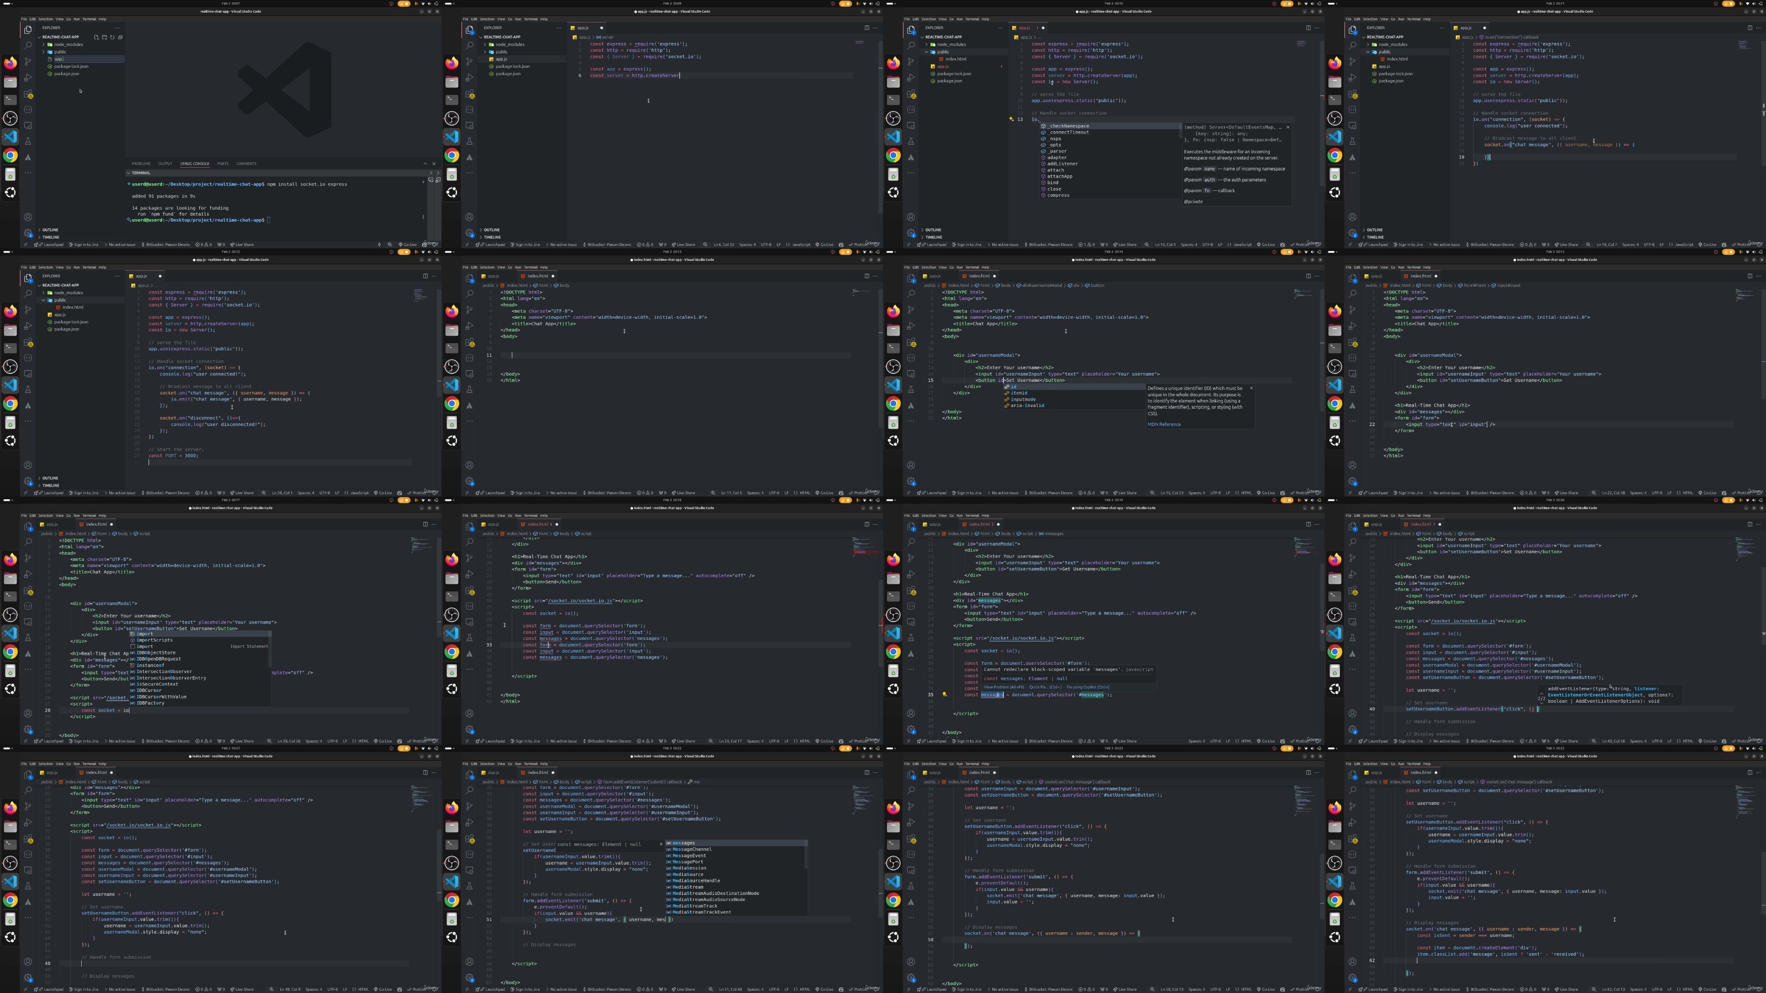Open the COMMENTS panel tab

246,164
